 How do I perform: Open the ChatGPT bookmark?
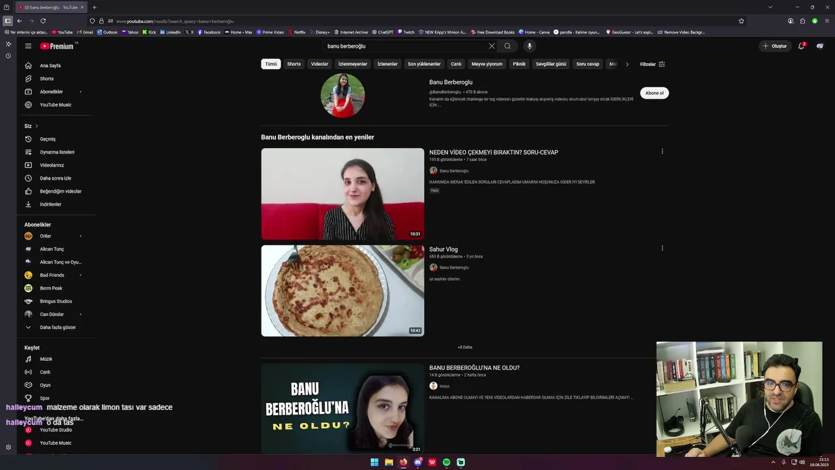[x=382, y=32]
